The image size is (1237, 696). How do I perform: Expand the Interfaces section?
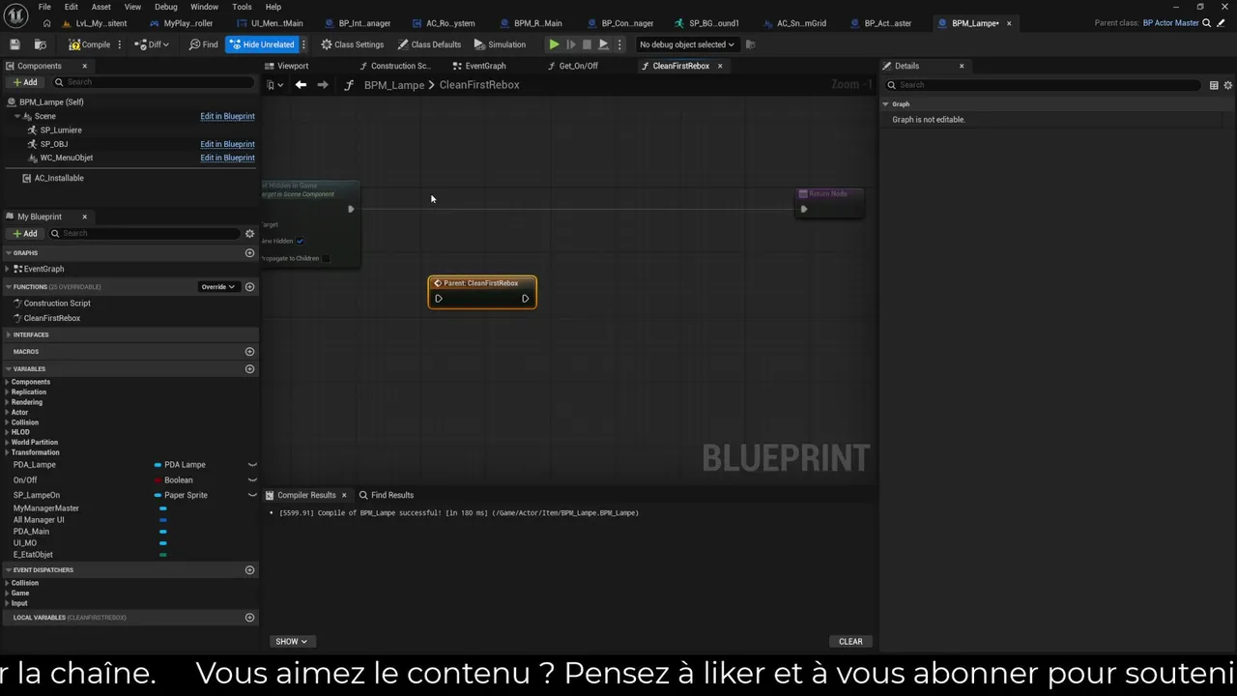[8, 334]
